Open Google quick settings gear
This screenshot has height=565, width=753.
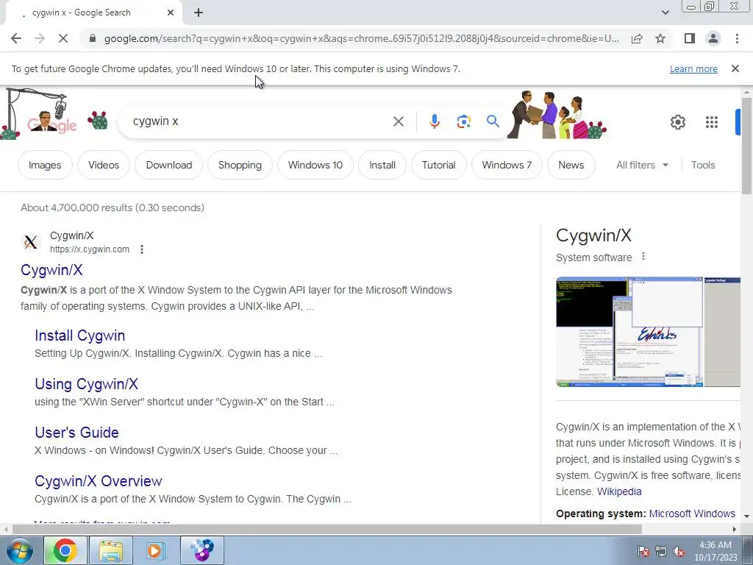(677, 122)
